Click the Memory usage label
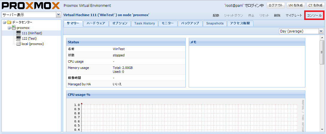This screenshot has height=134, width=326. (78, 68)
